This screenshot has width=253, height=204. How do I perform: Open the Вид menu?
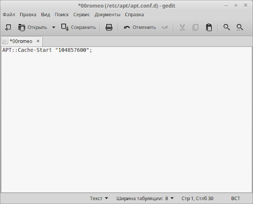click(x=45, y=15)
